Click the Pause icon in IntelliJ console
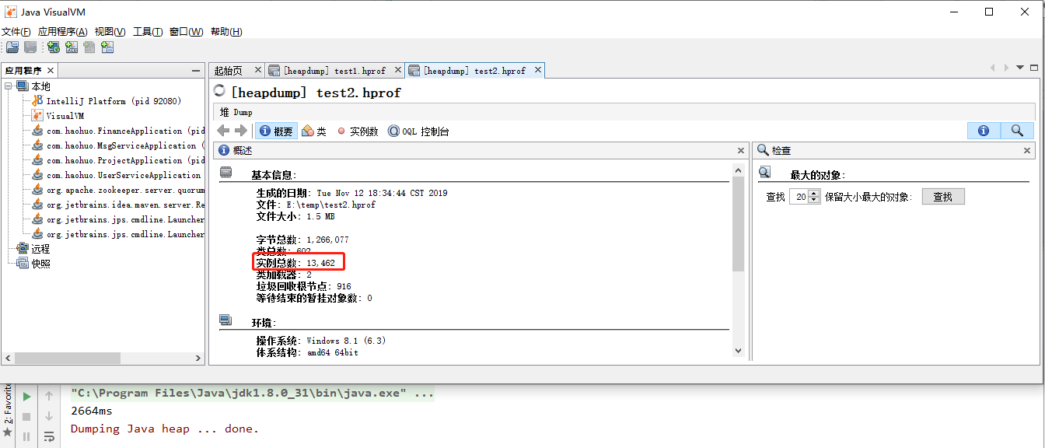Viewport: 1045px width, 448px height. [26, 437]
